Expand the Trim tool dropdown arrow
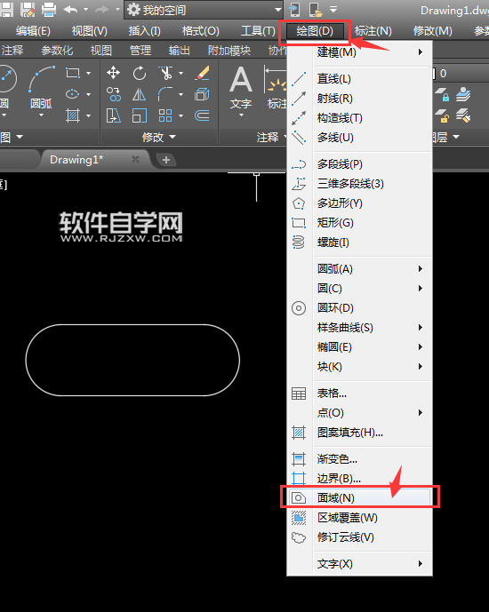 [180, 73]
